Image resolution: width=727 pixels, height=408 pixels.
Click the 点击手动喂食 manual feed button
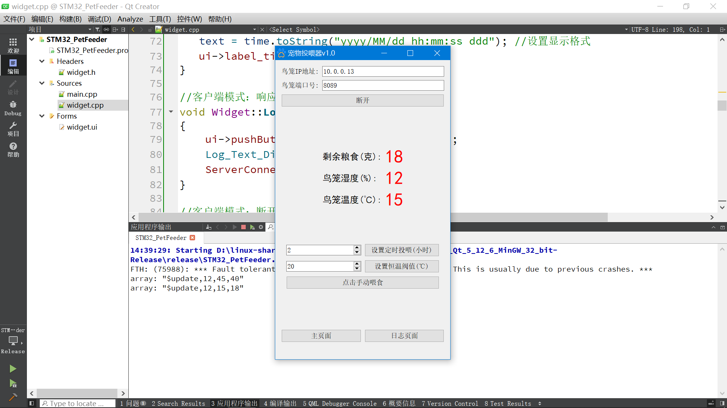[x=362, y=283]
